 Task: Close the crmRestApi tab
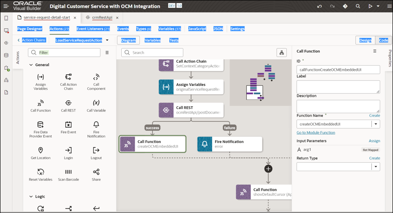pos(117,18)
